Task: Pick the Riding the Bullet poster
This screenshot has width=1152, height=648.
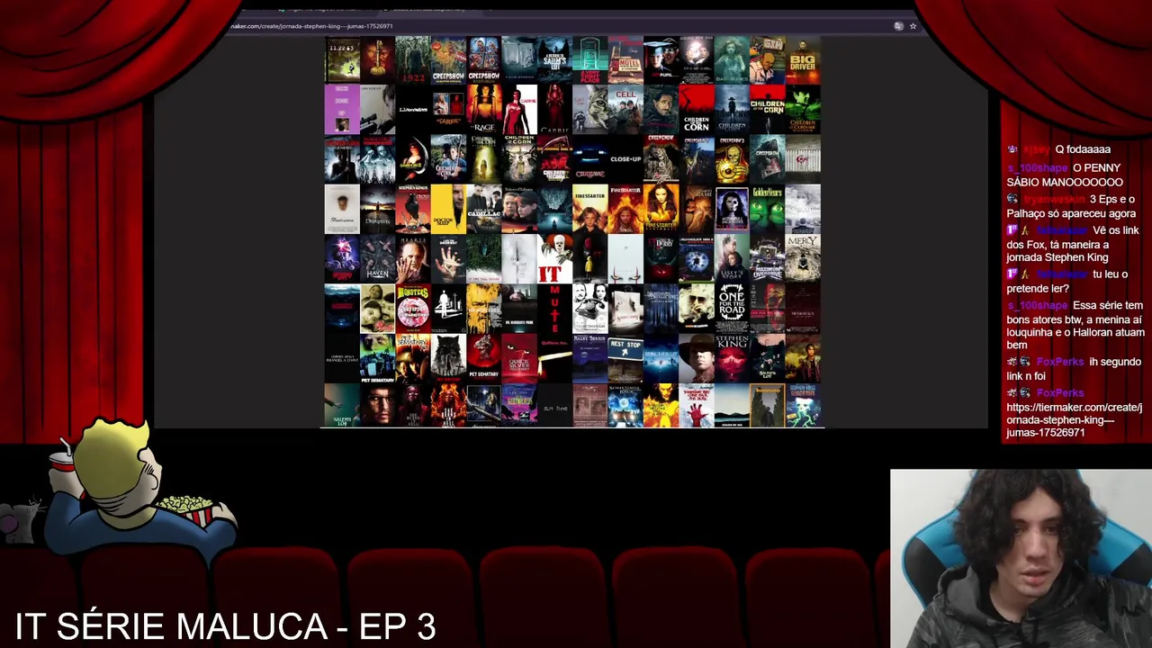Action: (661, 357)
